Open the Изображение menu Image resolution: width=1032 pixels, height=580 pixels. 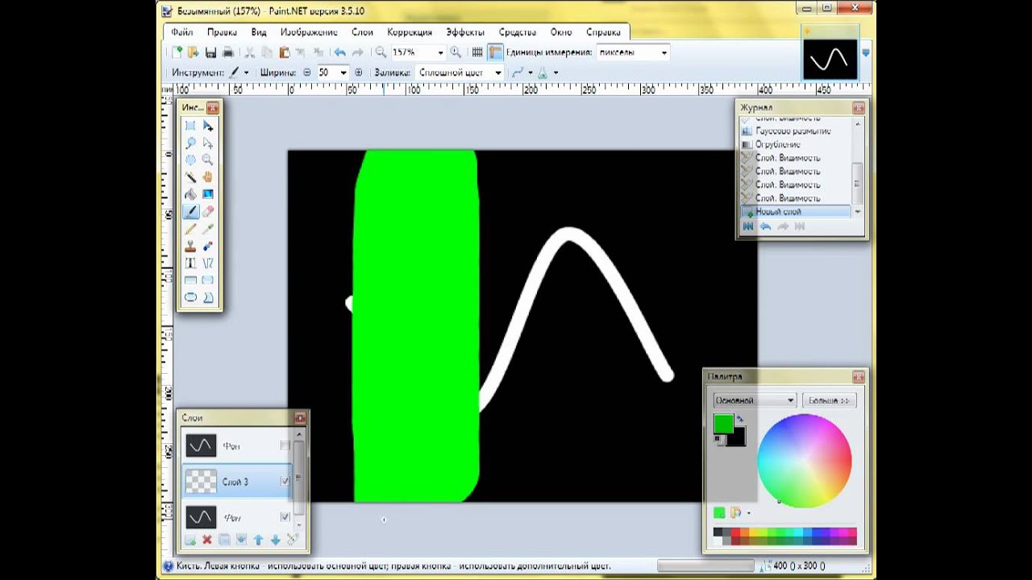pyautogui.click(x=309, y=32)
